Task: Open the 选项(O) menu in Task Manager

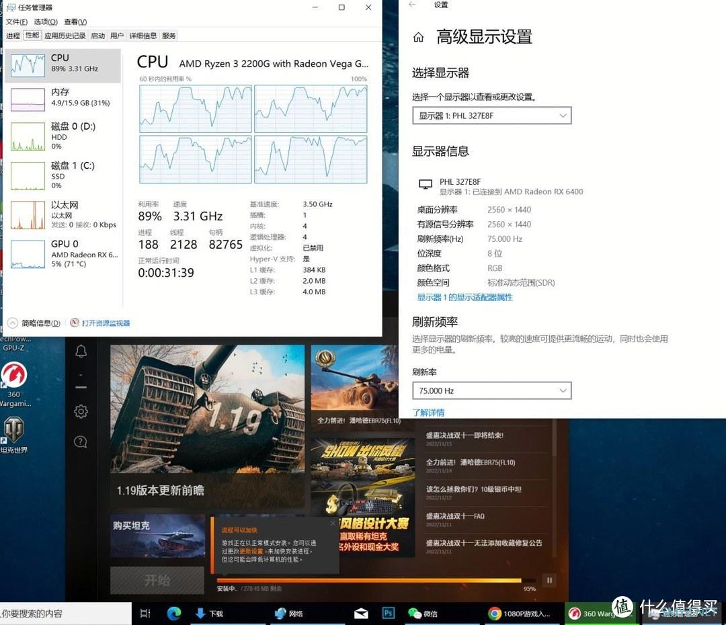Action: pyautogui.click(x=46, y=22)
